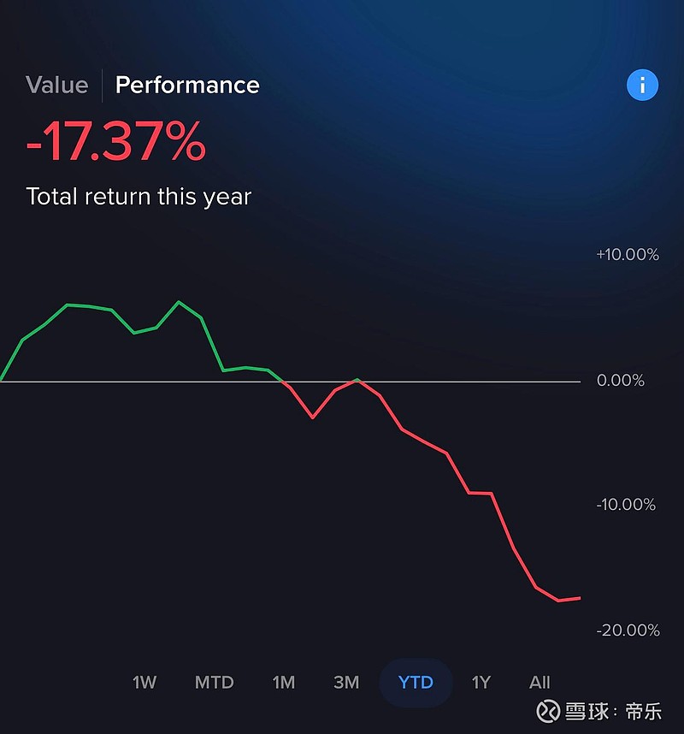The image size is (684, 734).
Task: Click the 'Total return this year' label
Action: point(139,197)
